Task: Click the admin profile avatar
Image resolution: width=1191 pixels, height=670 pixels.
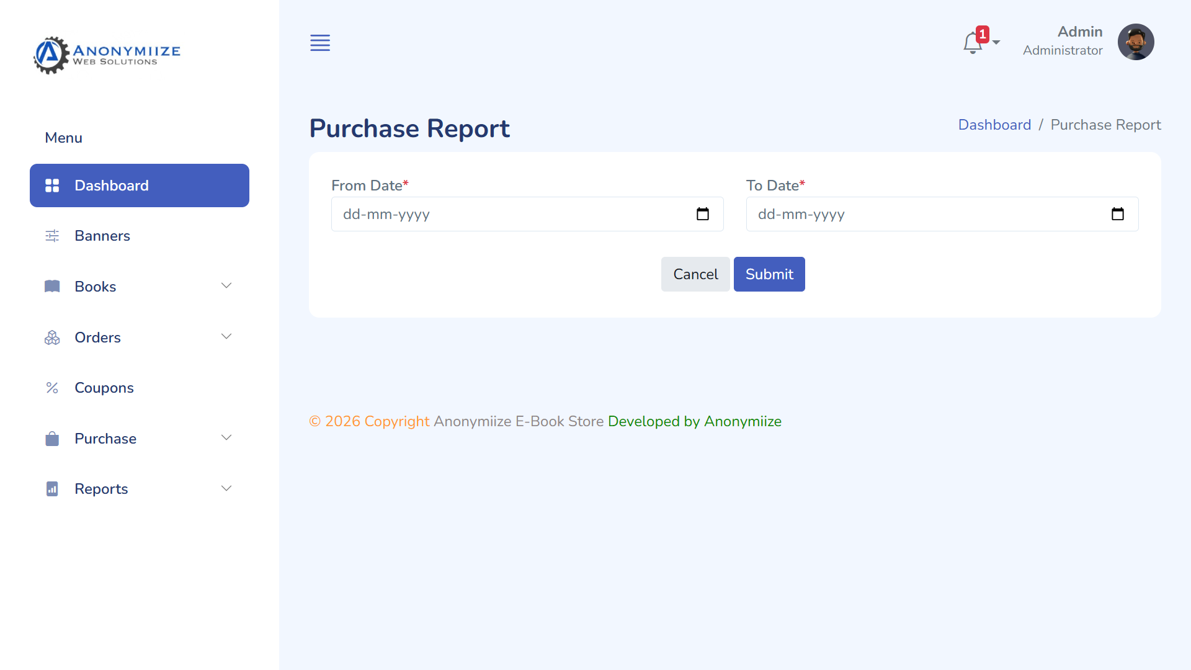Action: pos(1136,42)
